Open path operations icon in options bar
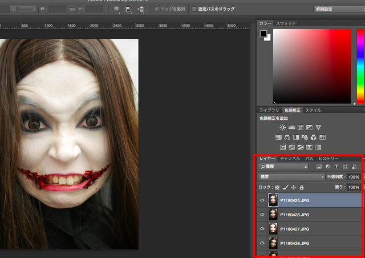The width and height of the screenshot is (365, 258). click(x=116, y=9)
